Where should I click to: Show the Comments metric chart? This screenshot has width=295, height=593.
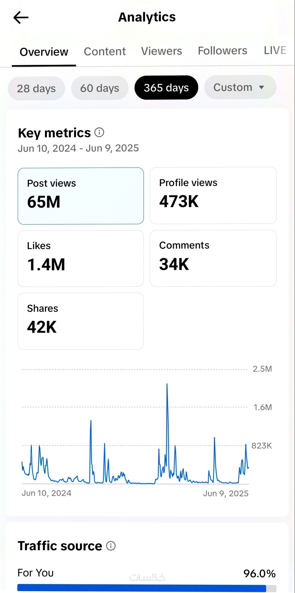pyautogui.click(x=213, y=258)
